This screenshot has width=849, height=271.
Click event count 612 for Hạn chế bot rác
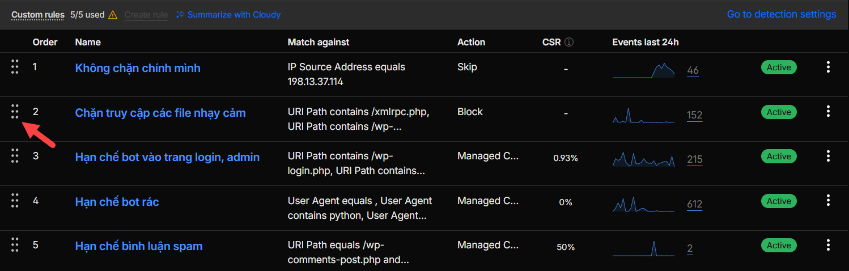pos(694,204)
